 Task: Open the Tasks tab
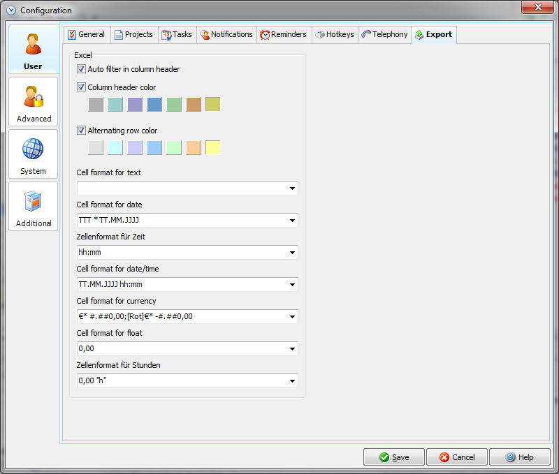pyautogui.click(x=177, y=34)
